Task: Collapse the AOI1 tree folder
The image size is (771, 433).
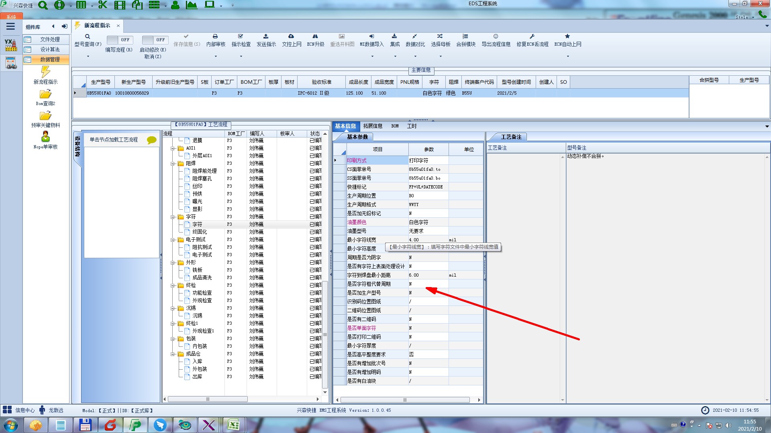Action: 173,148
